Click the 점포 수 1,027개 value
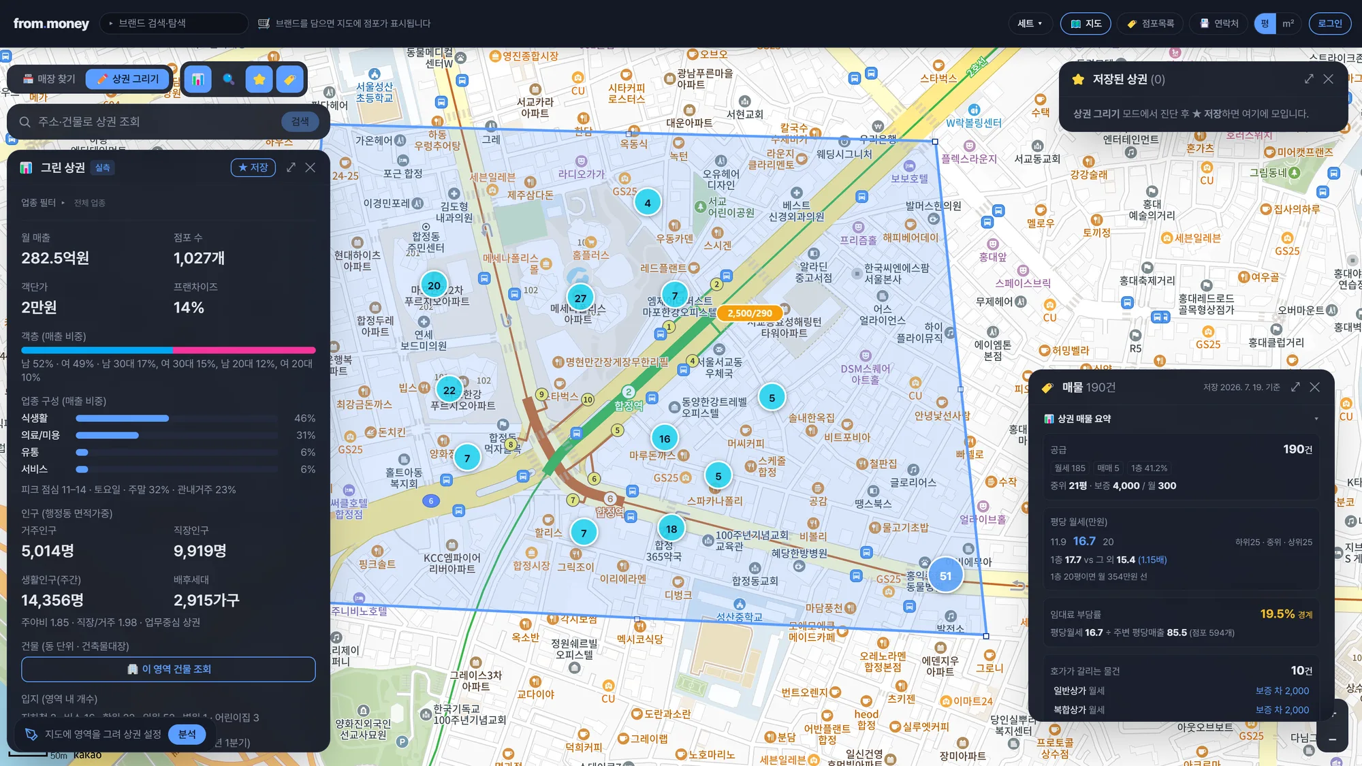Screen dimensions: 1362x766 pyautogui.click(x=199, y=258)
